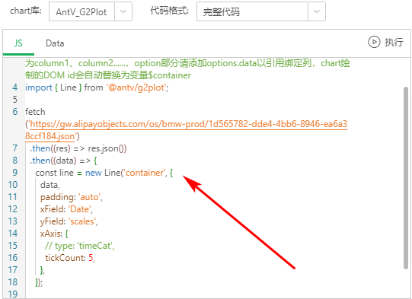Screen dimensions: 412x299
Task: Click the green comment about $container
Action: click(x=187, y=69)
